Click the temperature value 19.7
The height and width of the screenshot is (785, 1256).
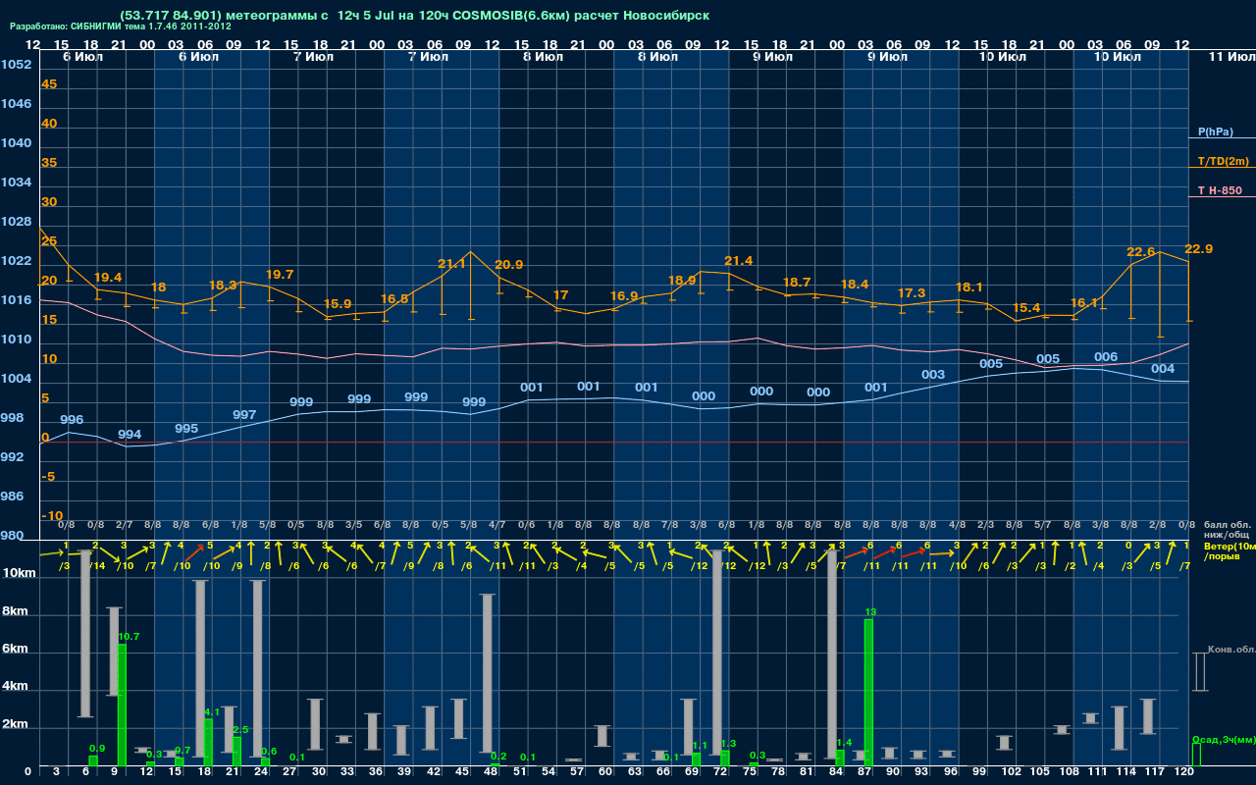pyautogui.click(x=280, y=274)
